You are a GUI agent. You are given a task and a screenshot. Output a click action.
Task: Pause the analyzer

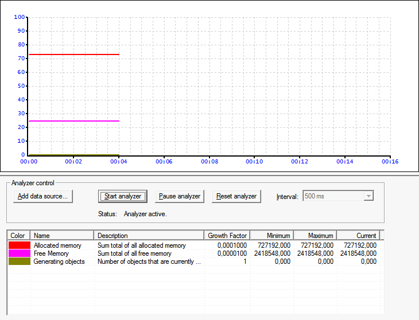(180, 197)
